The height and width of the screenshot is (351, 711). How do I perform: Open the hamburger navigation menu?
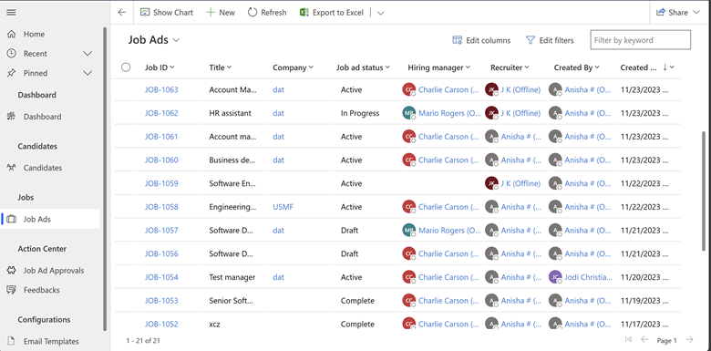11,12
